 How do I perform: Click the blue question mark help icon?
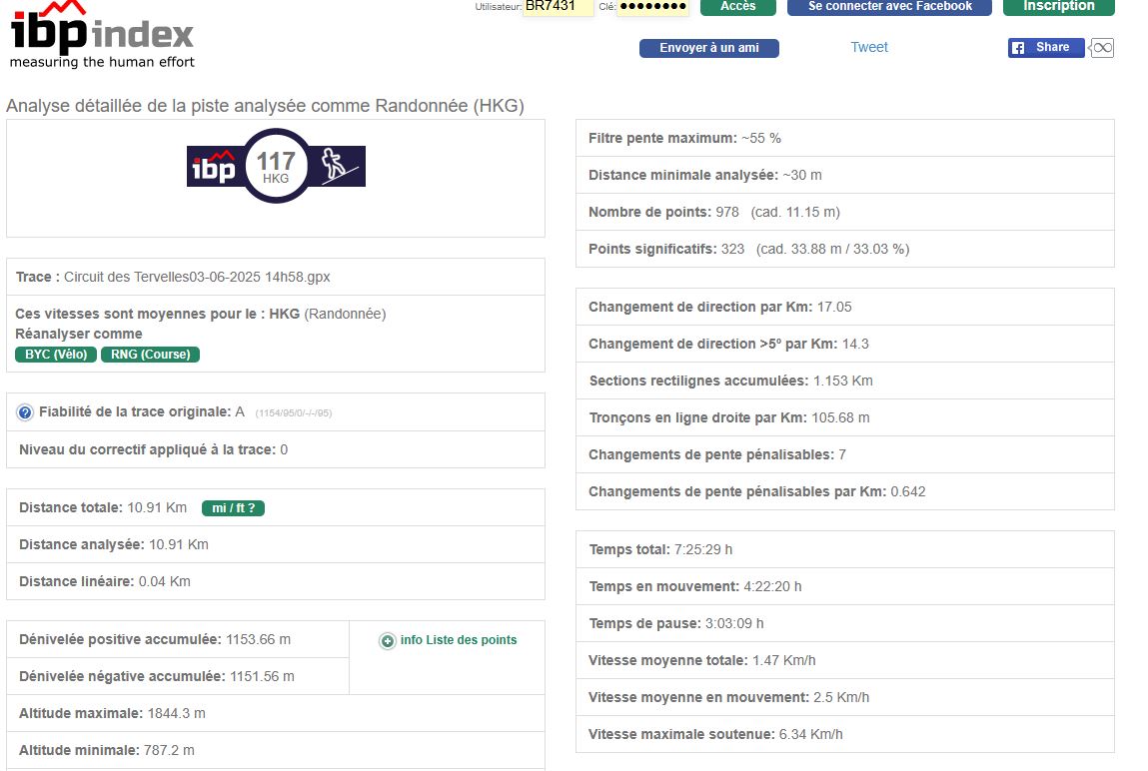tap(25, 412)
